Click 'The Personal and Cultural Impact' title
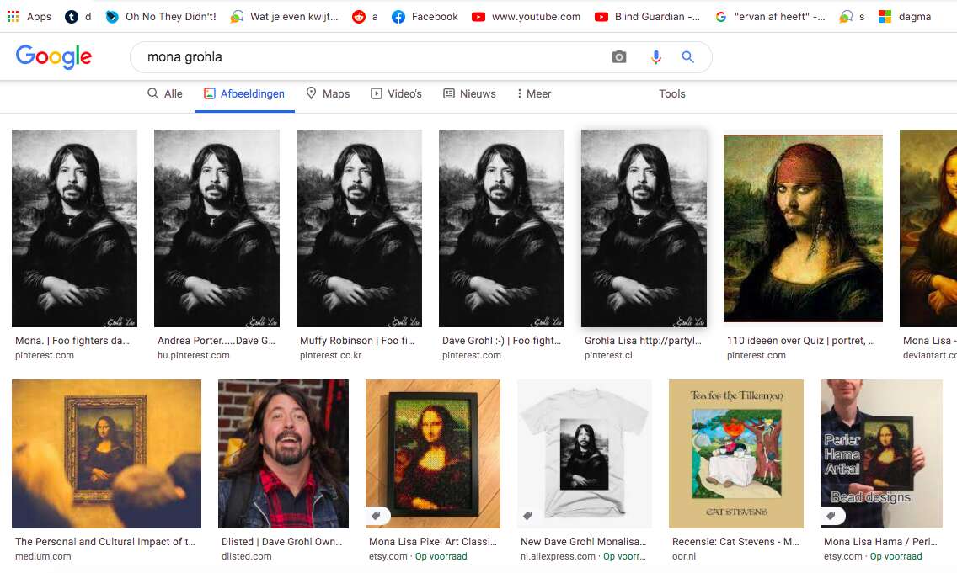The height and width of the screenshot is (573, 957). [105, 541]
